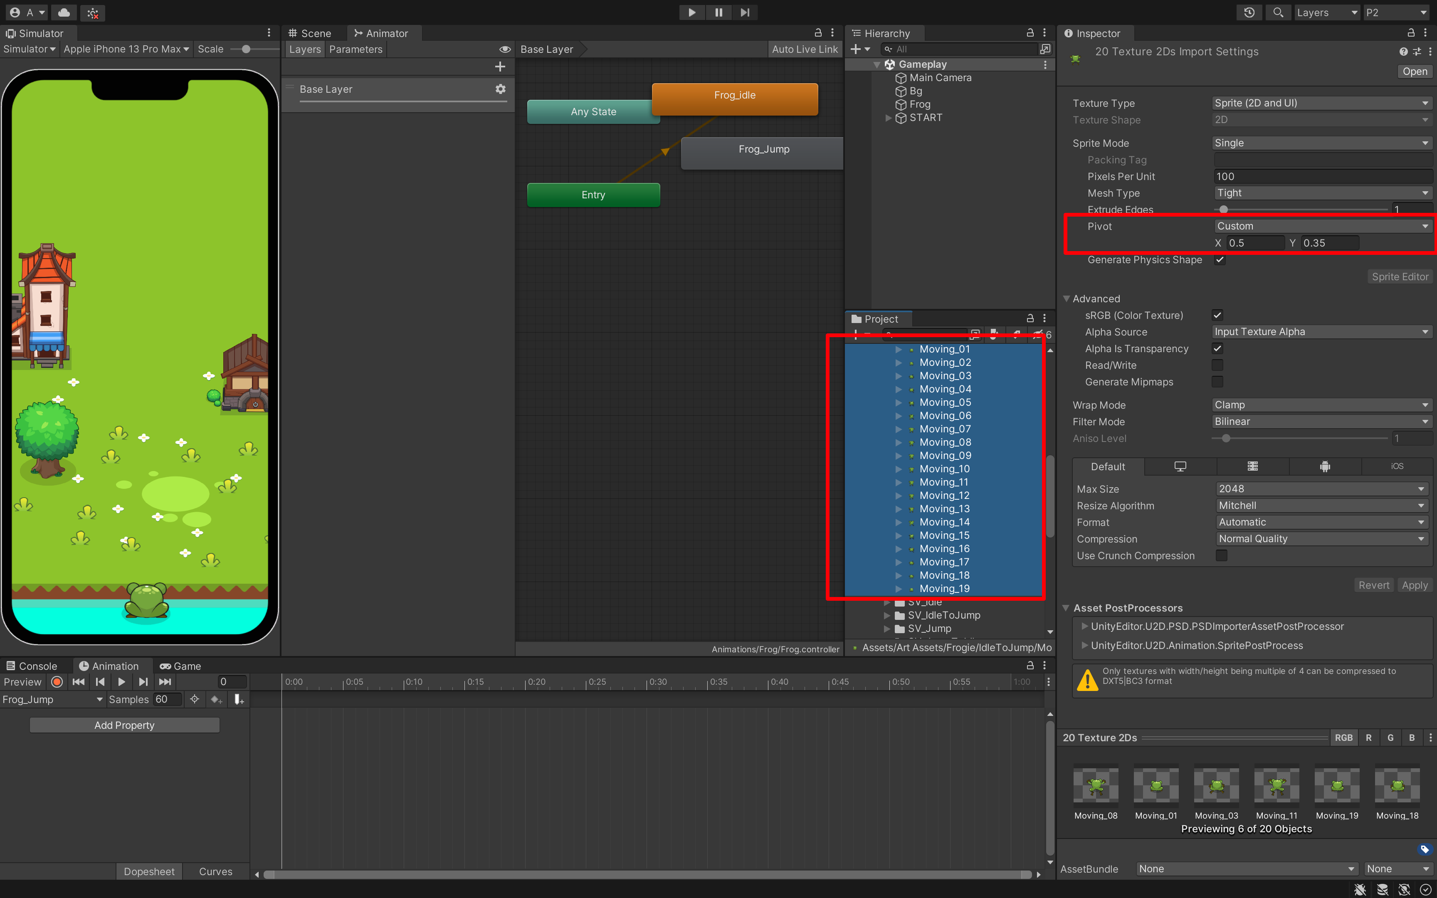This screenshot has height=898, width=1437.
Task: Play the Frog_Jump animation clip
Action: point(122,682)
